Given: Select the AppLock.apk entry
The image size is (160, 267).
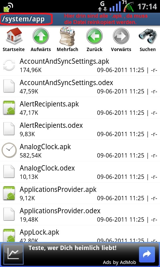Looking at the screenshot, I should (x=80, y=234).
